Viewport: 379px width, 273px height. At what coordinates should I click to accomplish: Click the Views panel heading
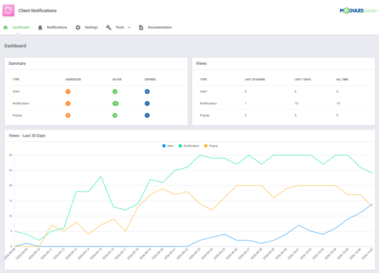coord(201,64)
